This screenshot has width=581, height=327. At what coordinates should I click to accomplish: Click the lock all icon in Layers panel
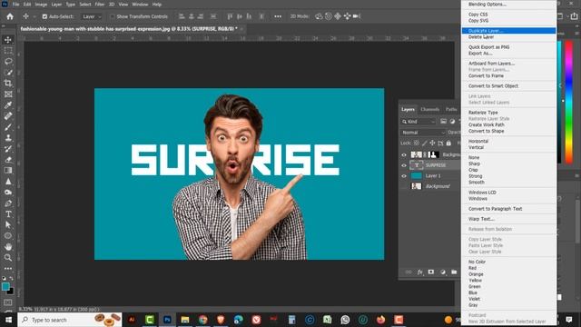448,144
